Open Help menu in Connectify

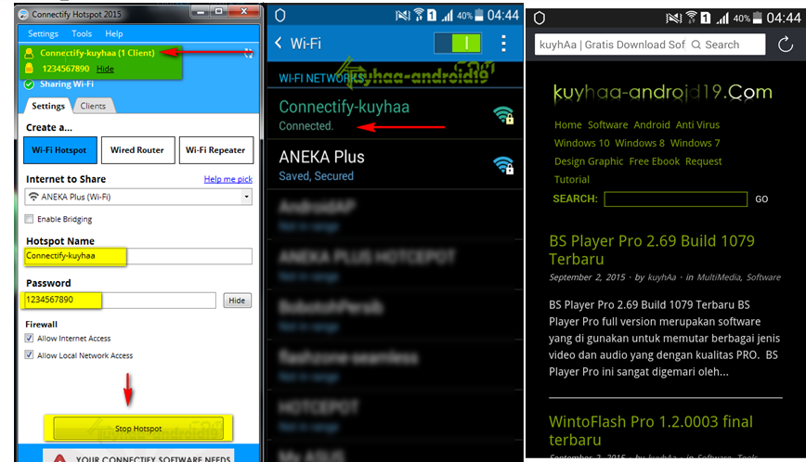114,34
